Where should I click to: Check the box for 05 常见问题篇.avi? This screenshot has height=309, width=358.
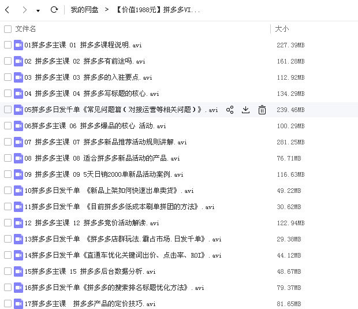[8, 109]
